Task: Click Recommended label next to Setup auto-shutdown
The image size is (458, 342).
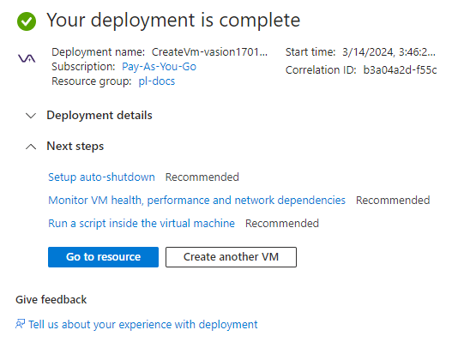Action: [202, 177]
